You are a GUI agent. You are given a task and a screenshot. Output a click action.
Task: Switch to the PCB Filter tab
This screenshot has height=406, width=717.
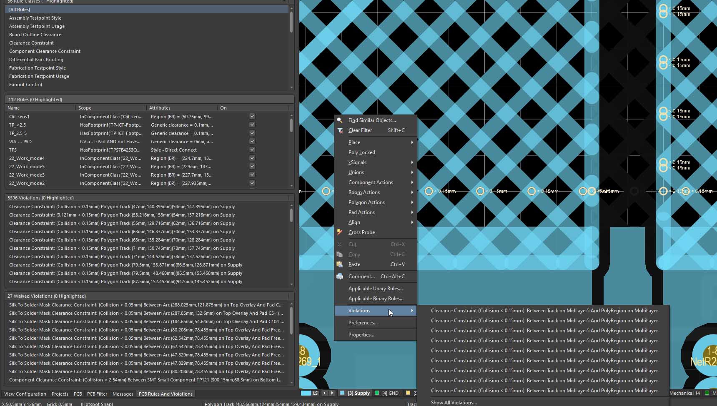97,394
